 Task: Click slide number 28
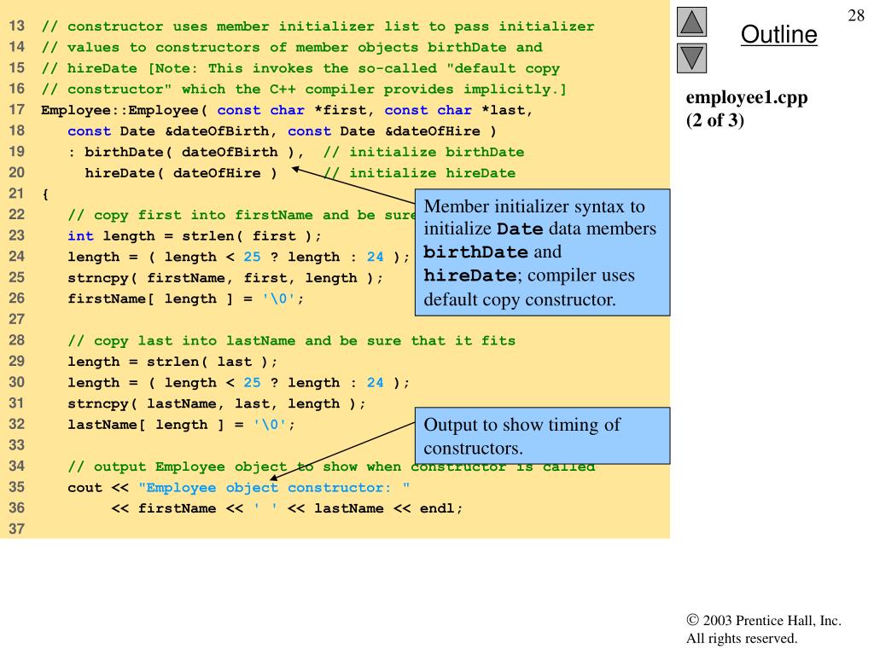click(856, 15)
